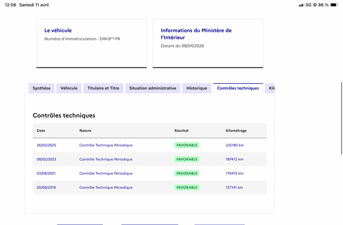Click "Informations du Ministère de l'Intérieur" heading
Screen dimensions: 343x225
click(196, 34)
